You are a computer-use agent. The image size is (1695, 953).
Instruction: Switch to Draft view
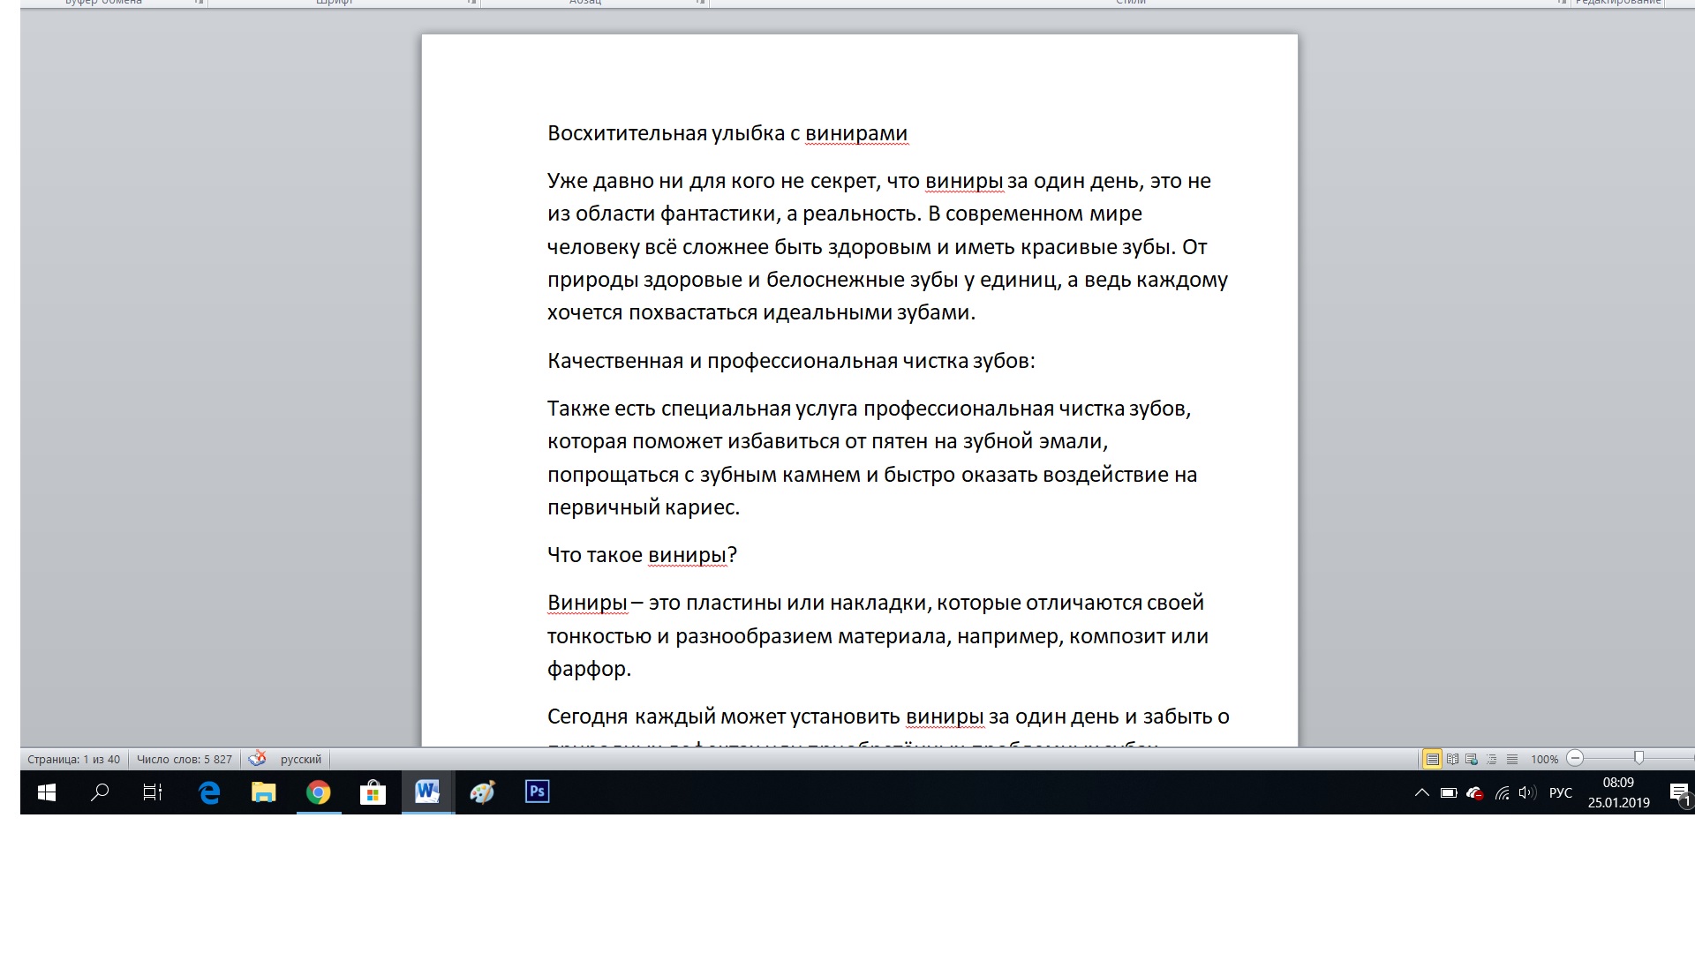1511,759
